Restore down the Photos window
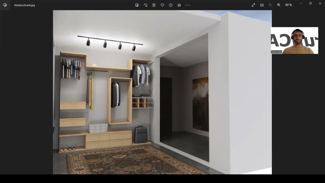The height and width of the screenshot is (183, 325). [310, 4]
